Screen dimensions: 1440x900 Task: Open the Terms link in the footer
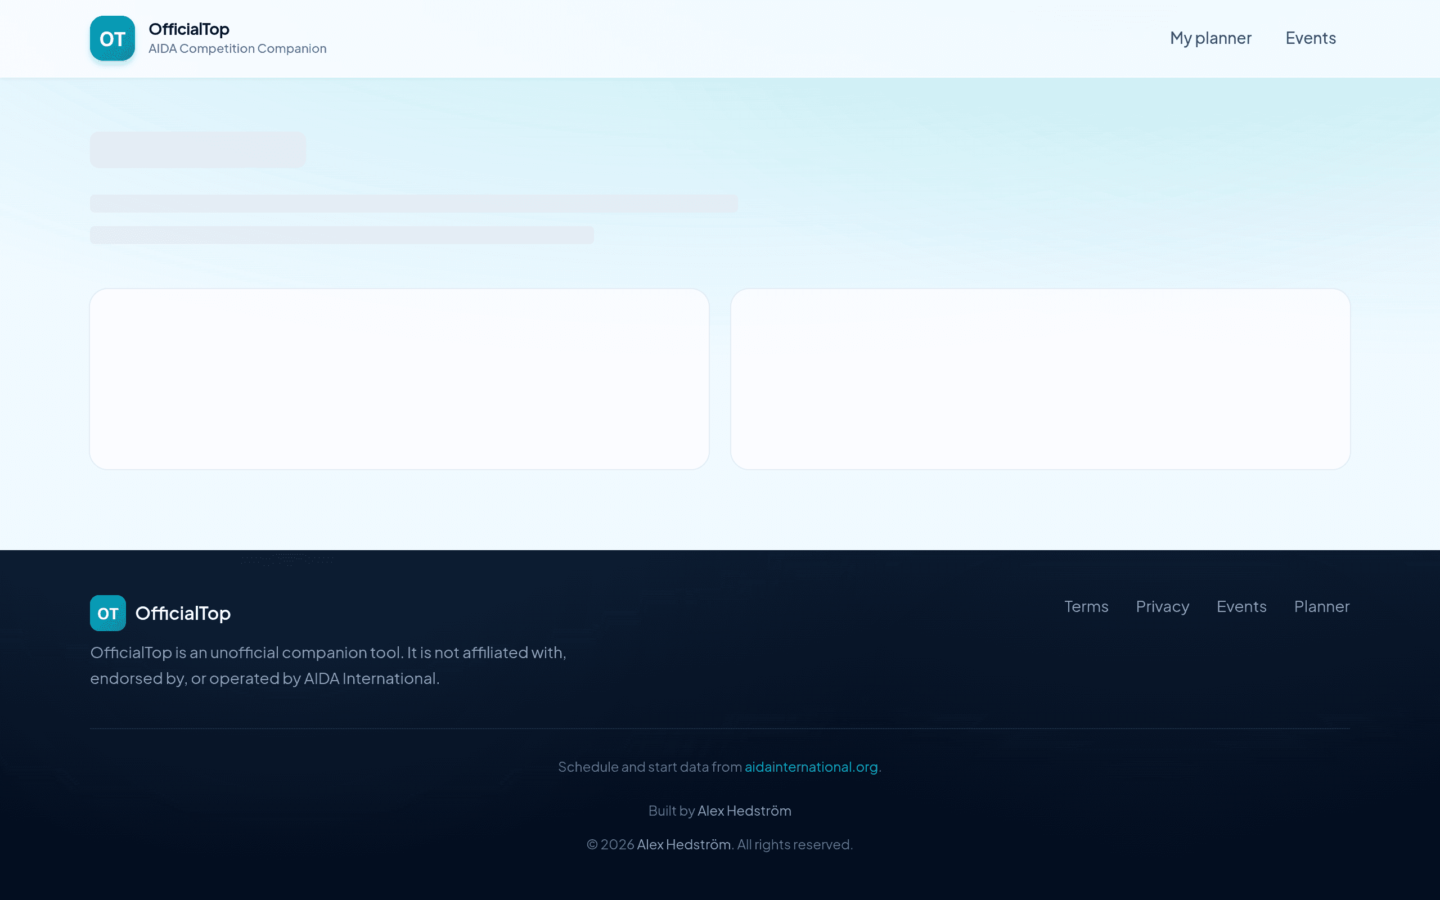coord(1086,606)
